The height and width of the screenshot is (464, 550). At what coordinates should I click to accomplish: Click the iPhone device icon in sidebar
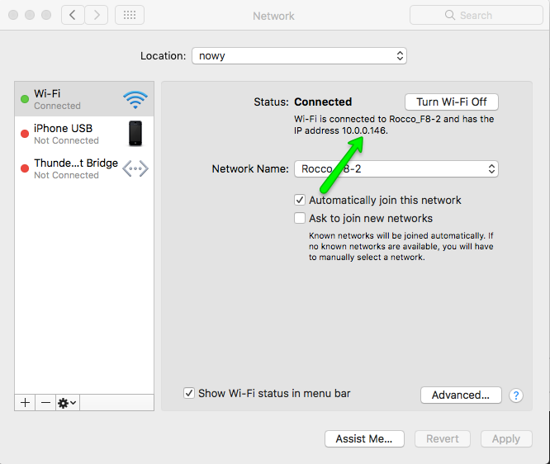tap(135, 133)
